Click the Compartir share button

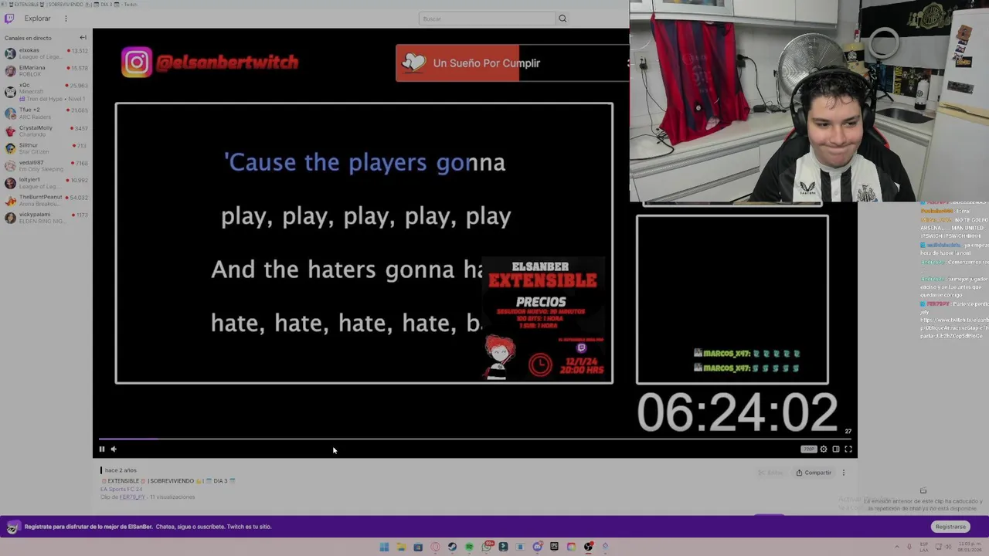[x=814, y=473]
